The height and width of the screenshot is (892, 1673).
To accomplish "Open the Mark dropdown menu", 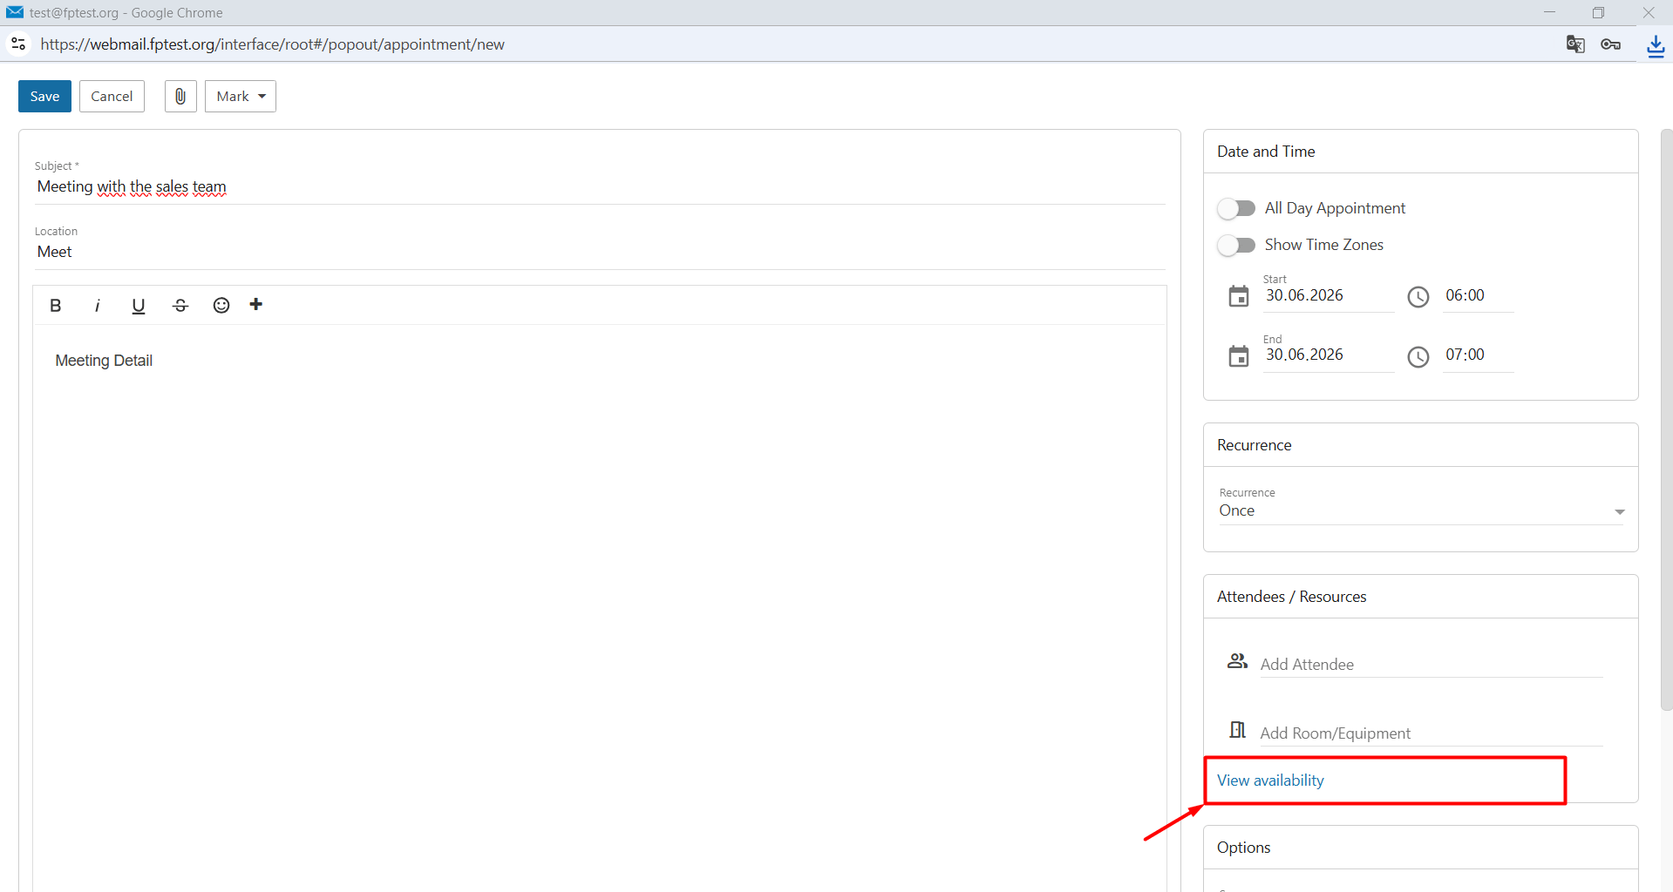I will coord(241,96).
